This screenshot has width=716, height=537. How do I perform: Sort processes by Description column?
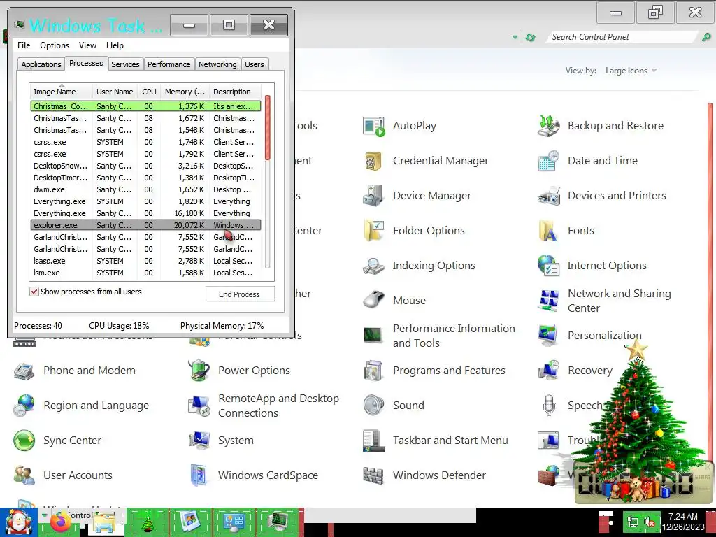click(236, 92)
